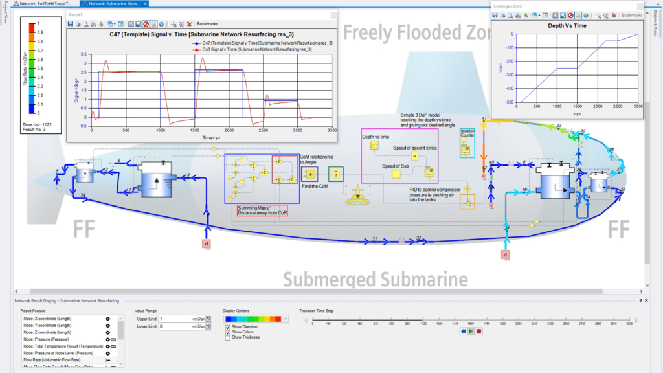Click the PID compressor controller block
The image size is (663, 373).
(466, 202)
